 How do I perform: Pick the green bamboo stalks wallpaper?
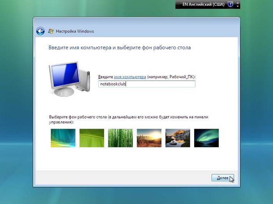click(121, 138)
